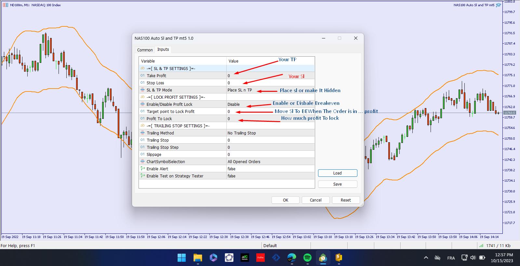Change Enable/Disable Profit Lock from Disable

(x=270, y=104)
